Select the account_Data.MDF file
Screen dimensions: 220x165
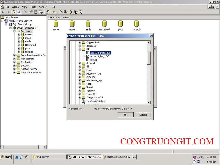tap(101, 53)
